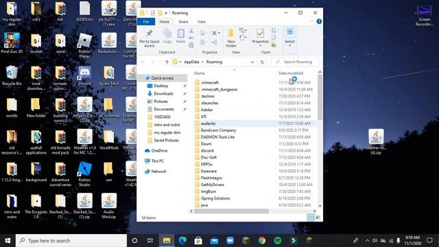Open Google Chrome from the taskbar
The image size is (439, 247).
pos(262,241)
